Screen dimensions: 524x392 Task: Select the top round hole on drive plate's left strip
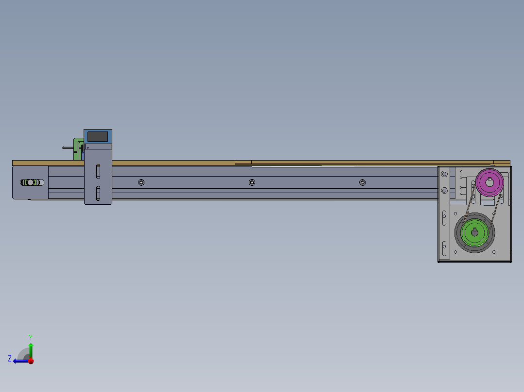[444, 174]
